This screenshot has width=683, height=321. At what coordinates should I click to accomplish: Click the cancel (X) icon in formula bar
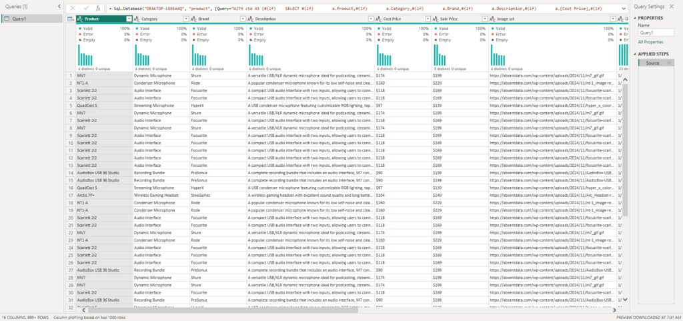(73, 8)
